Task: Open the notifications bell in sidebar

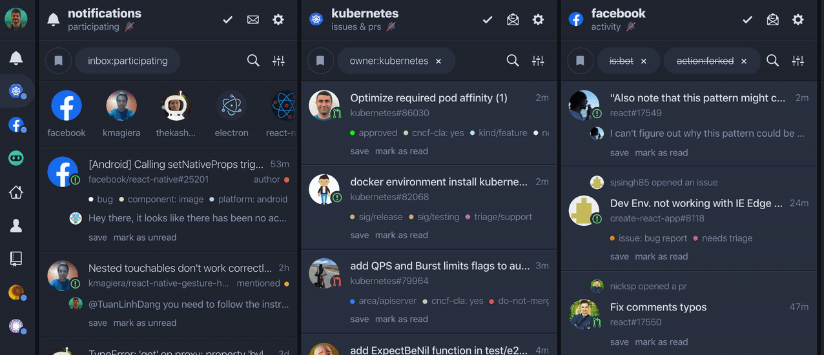Action: (x=16, y=59)
